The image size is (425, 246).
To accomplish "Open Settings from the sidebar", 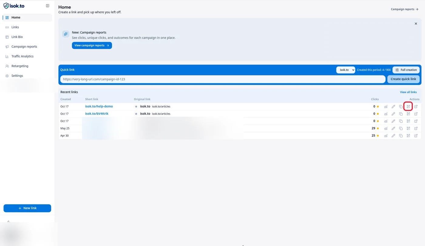I will click(x=27, y=76).
